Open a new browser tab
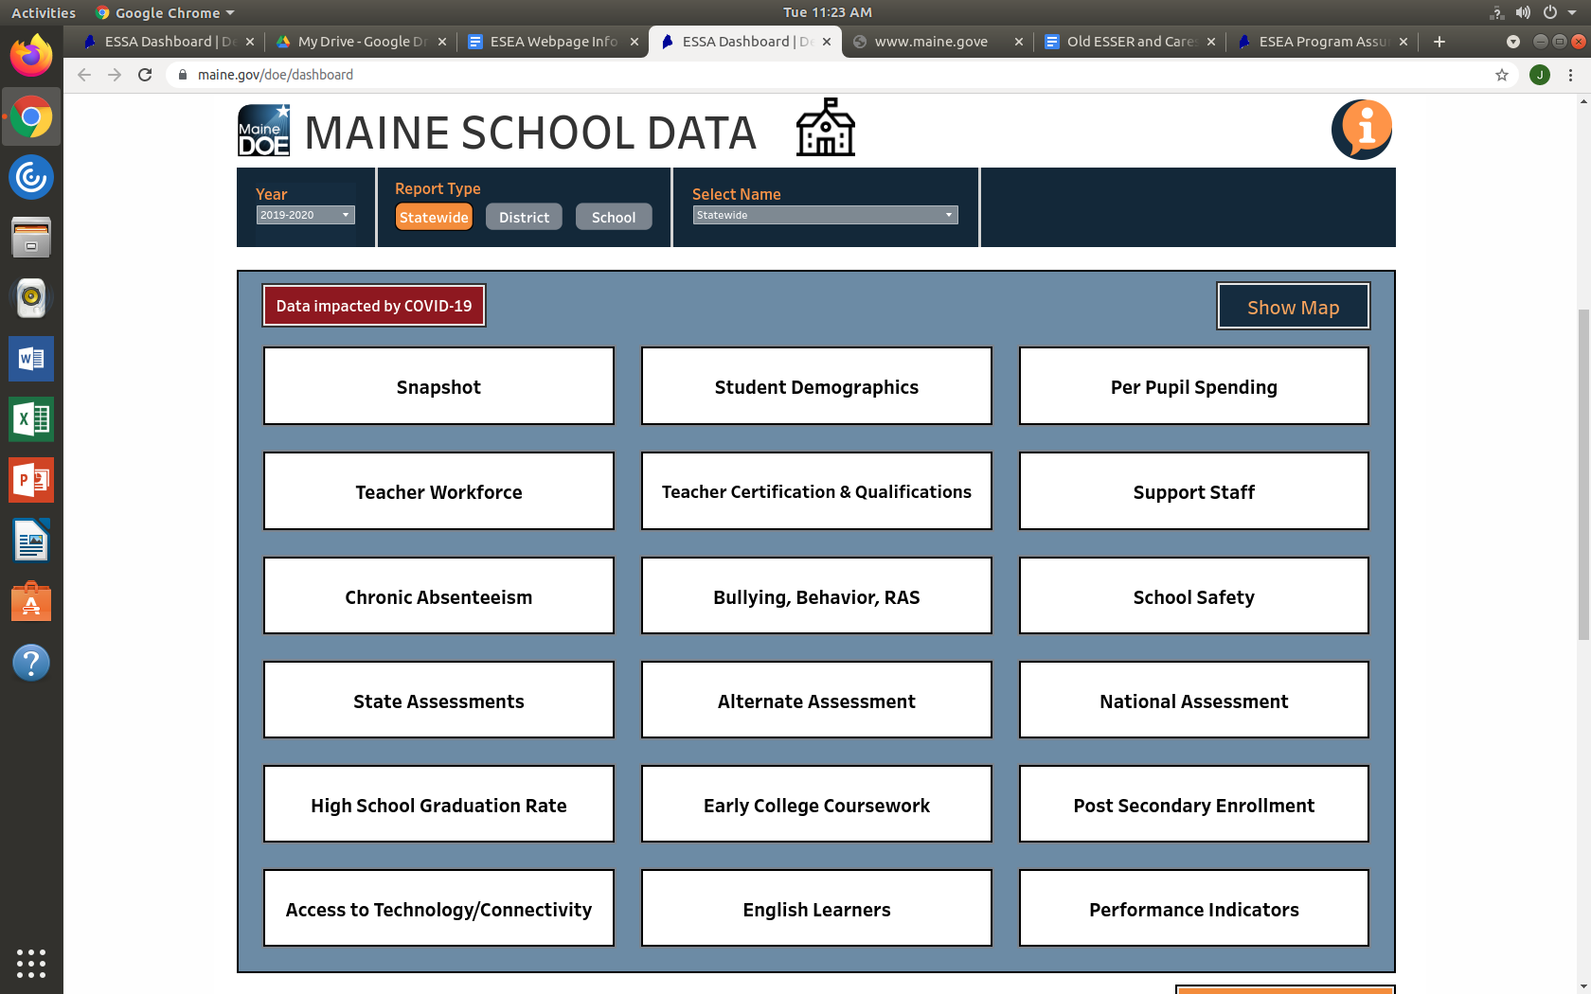 click(x=1439, y=42)
